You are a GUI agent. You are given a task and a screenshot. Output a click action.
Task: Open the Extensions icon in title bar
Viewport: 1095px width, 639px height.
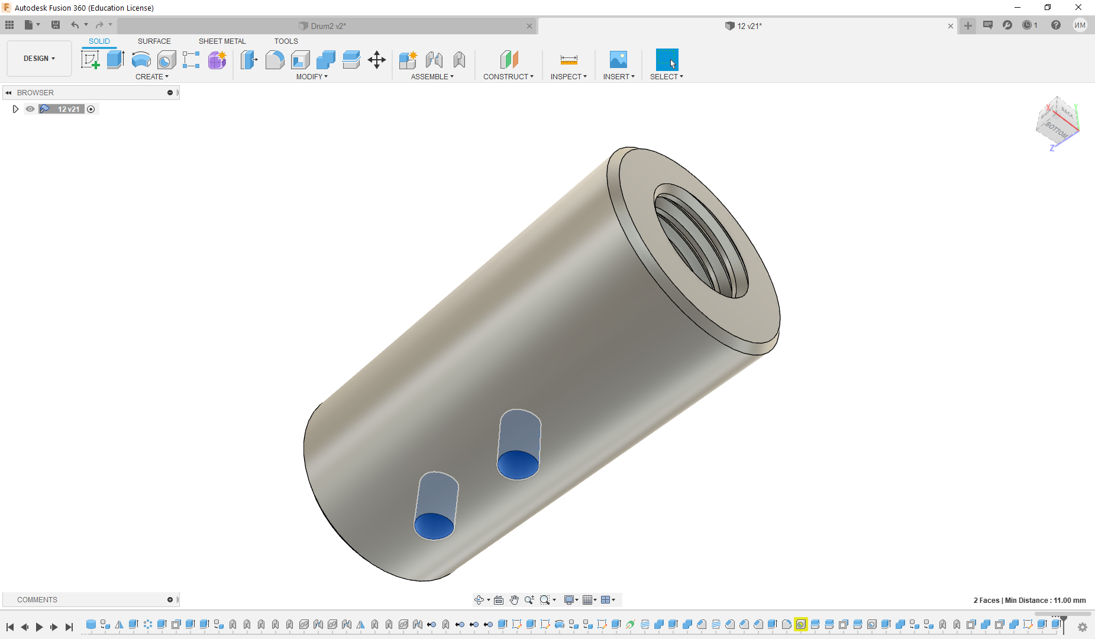point(1007,25)
